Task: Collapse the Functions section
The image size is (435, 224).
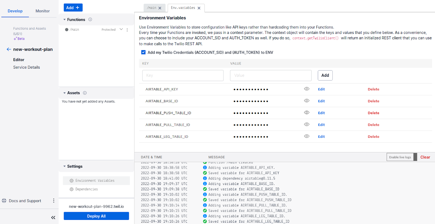Action: point(65,20)
